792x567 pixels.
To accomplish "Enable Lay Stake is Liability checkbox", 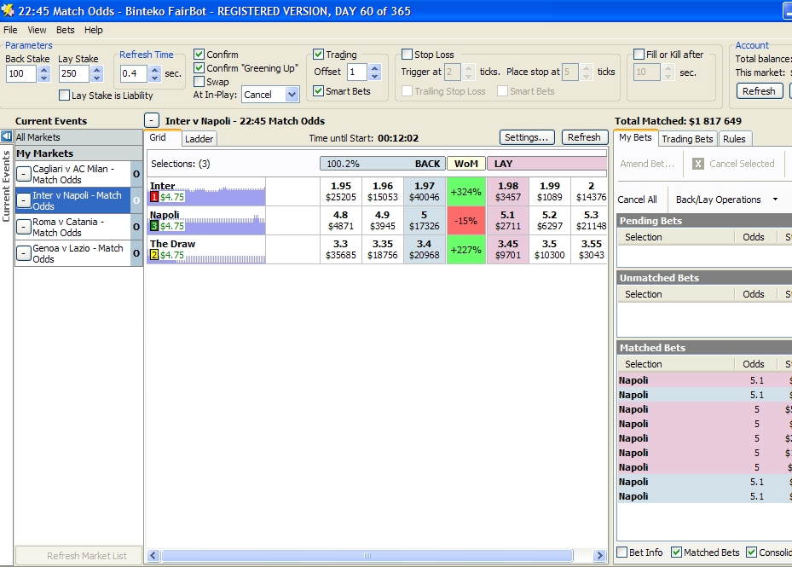I will tap(64, 95).
